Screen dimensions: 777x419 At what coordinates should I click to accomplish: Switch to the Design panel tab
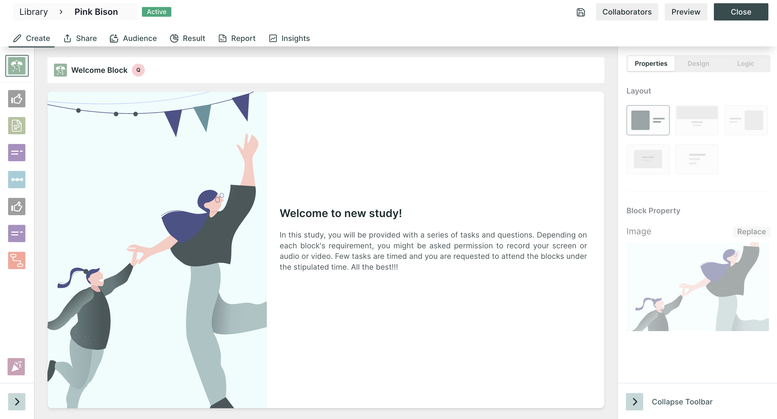click(x=698, y=64)
